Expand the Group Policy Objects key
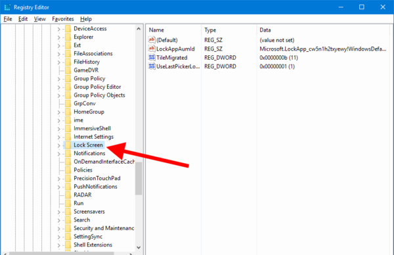 point(58,95)
